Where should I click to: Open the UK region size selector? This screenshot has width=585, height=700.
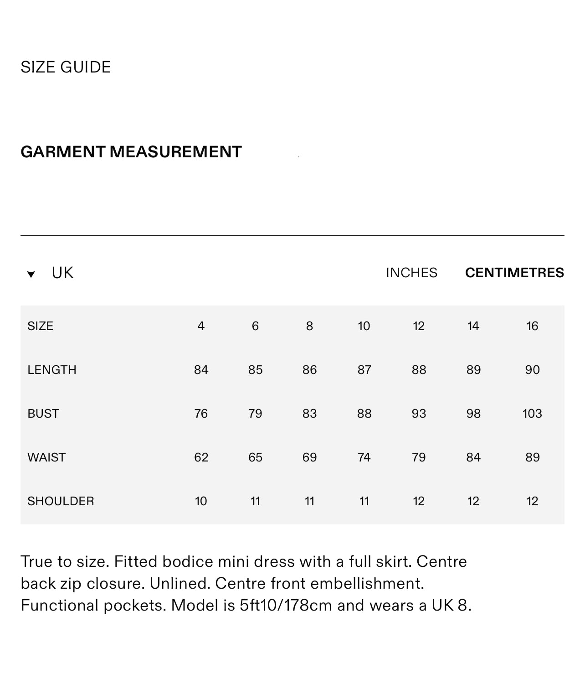pos(62,273)
